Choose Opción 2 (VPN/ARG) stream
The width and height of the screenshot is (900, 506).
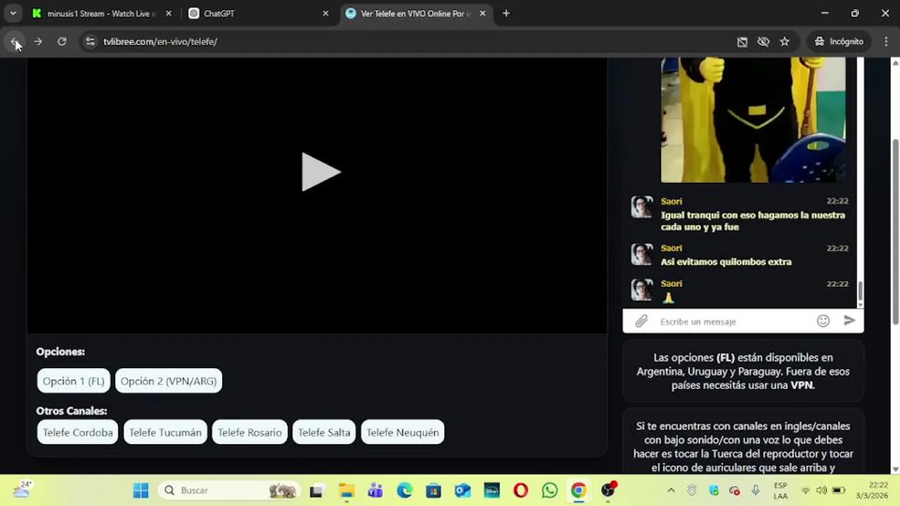(x=169, y=381)
